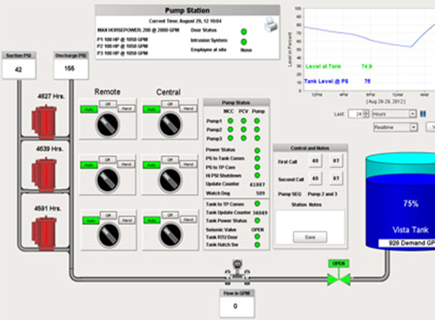Turn middle Remote selector to Off
435x321 pixels.
pyautogui.click(x=108, y=160)
